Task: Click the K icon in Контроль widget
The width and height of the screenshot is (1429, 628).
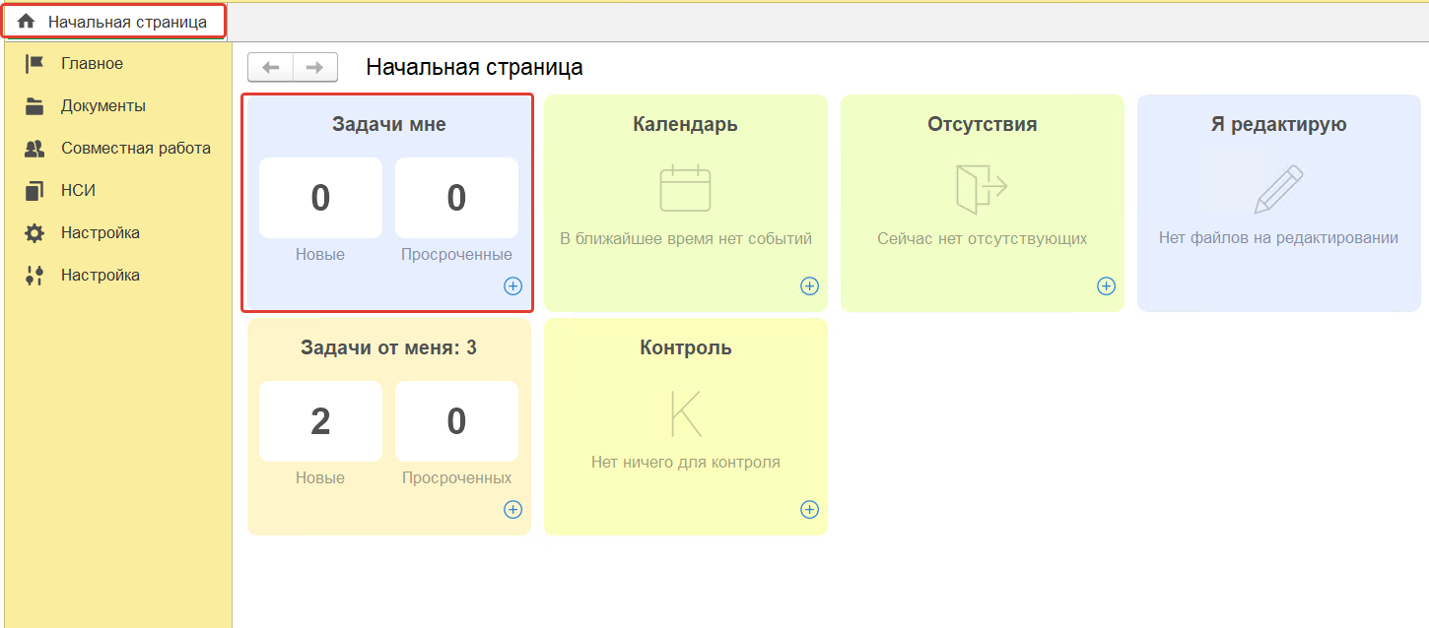Action: [685, 413]
